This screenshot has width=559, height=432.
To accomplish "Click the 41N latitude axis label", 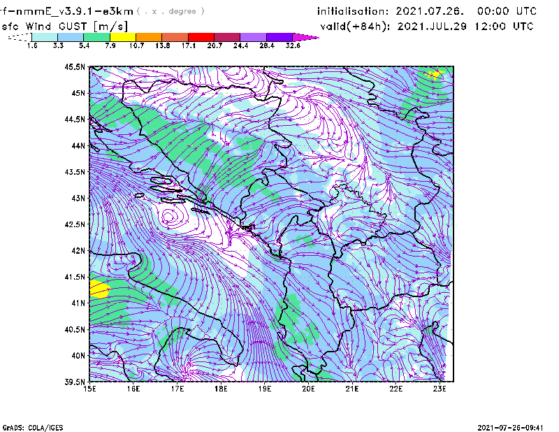I will [x=78, y=303].
